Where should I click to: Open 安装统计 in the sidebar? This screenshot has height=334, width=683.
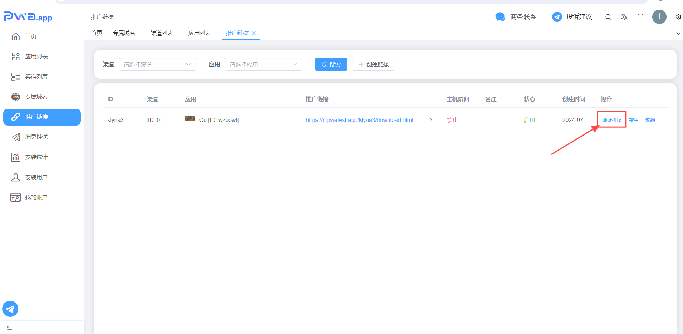pos(36,157)
